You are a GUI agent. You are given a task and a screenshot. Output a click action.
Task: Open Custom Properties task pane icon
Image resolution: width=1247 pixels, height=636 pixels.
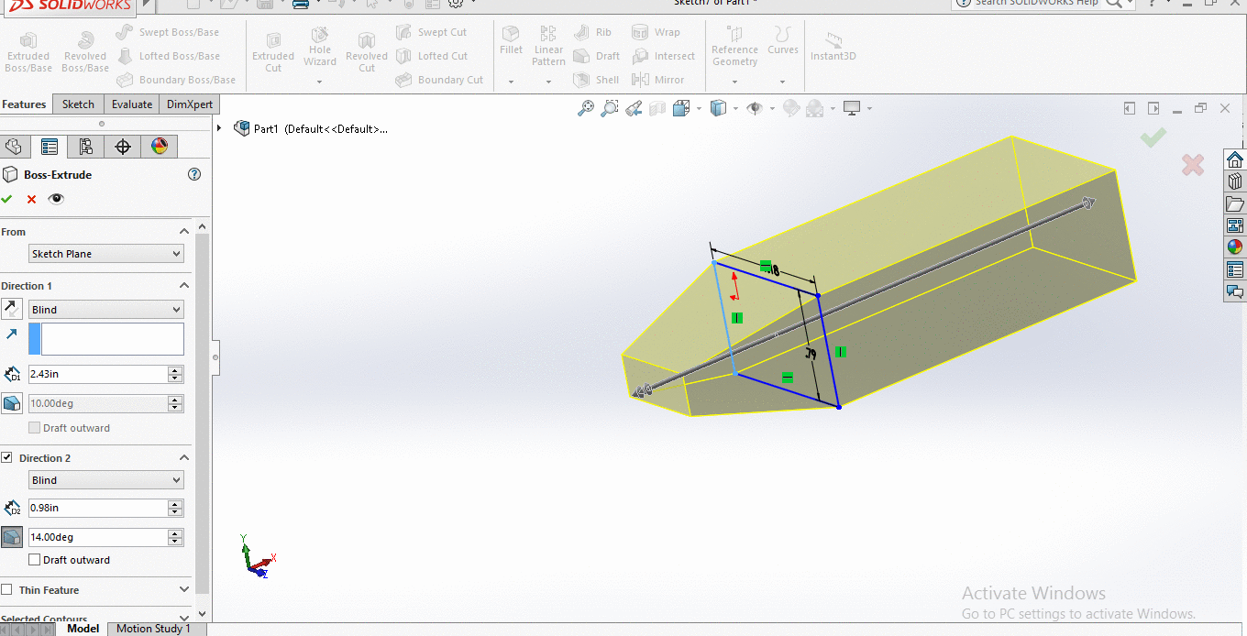(1235, 269)
